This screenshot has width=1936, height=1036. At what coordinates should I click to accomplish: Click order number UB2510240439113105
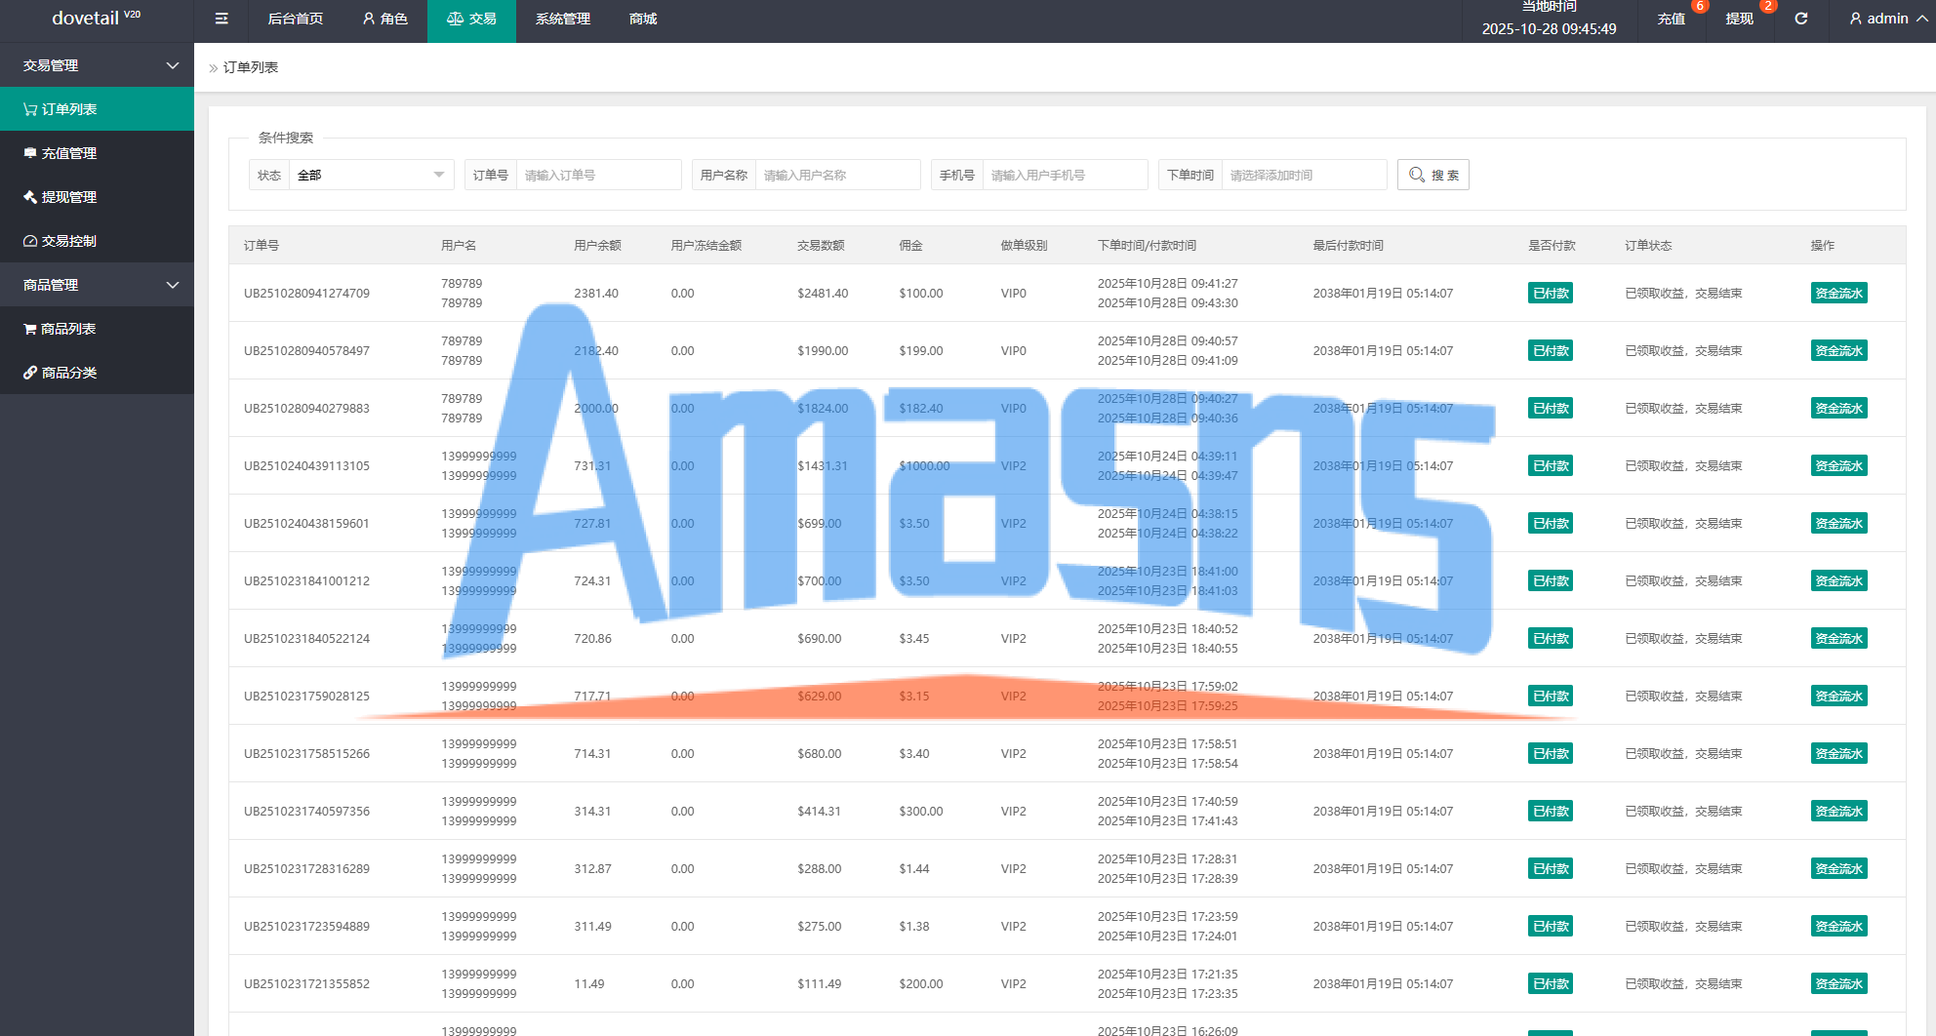coord(306,465)
